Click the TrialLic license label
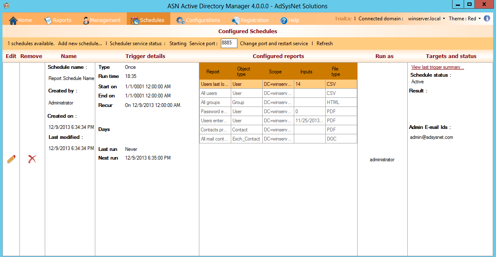This screenshot has height=257, width=496. [x=343, y=19]
